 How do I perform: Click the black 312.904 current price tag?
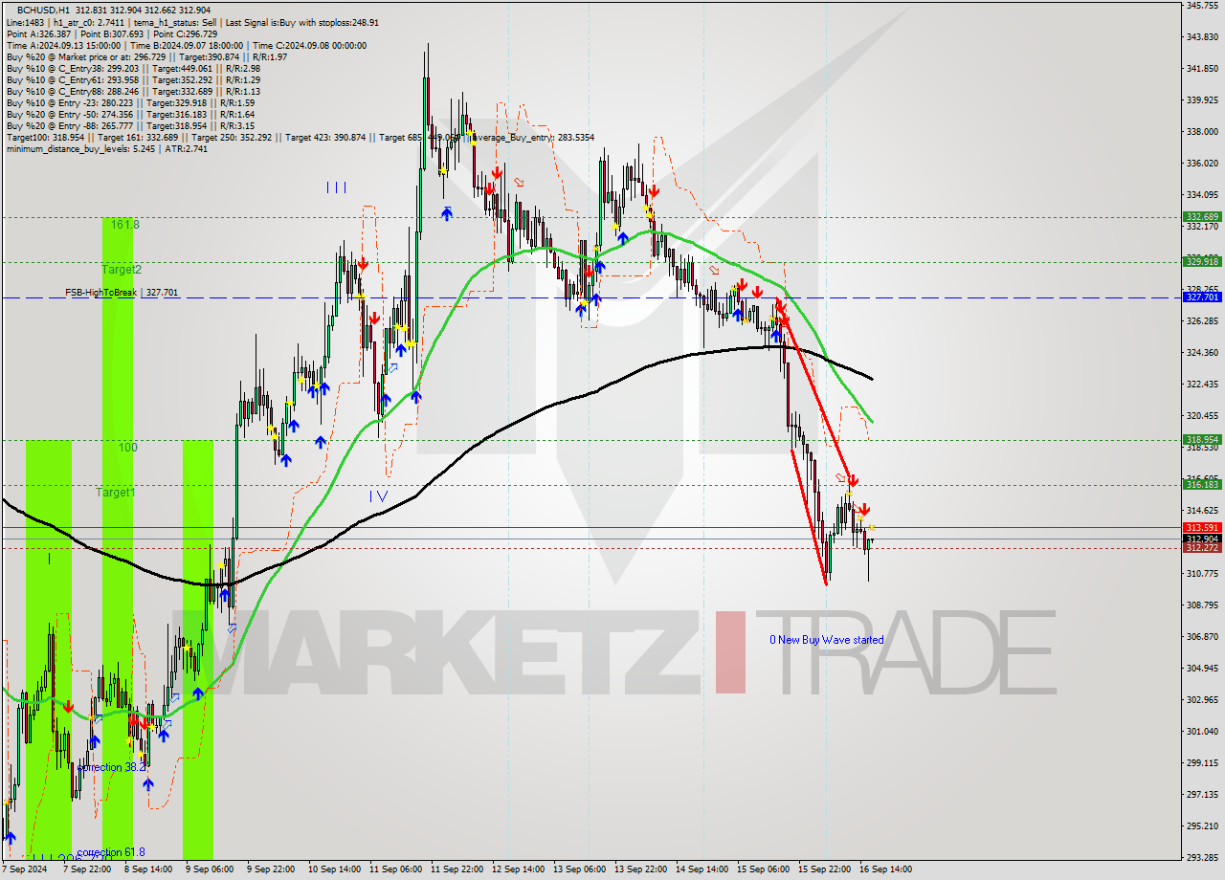point(1203,539)
